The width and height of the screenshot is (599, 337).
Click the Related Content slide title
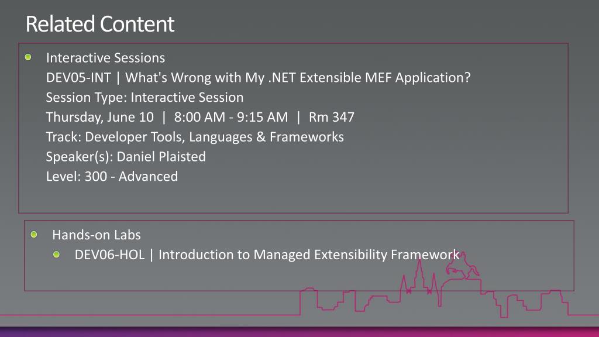[x=99, y=24]
